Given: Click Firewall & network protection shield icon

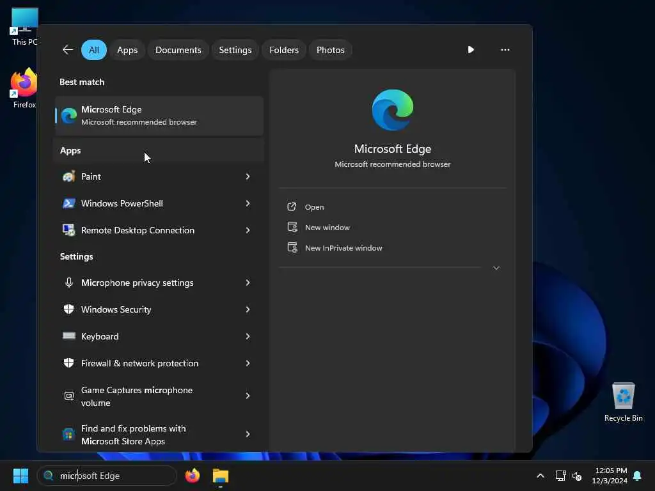Looking at the screenshot, I should [69, 363].
